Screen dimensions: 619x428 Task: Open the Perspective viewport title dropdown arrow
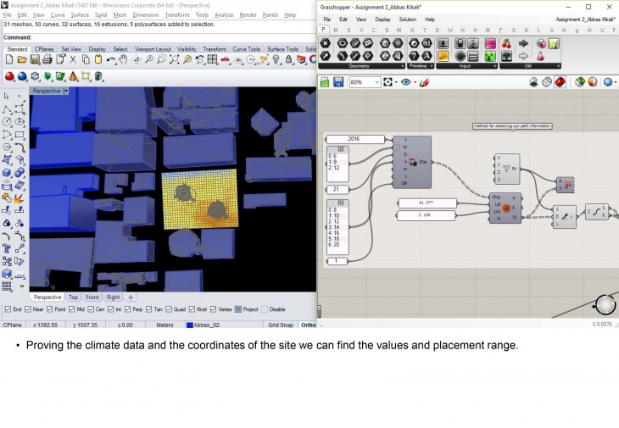66,91
